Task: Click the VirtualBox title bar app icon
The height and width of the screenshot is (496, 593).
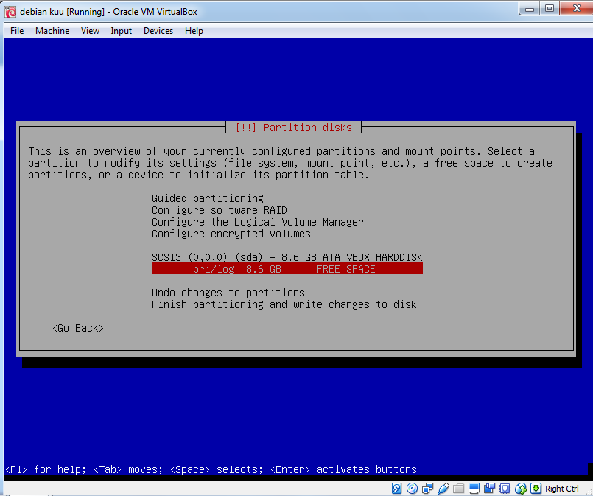Action: [10, 12]
